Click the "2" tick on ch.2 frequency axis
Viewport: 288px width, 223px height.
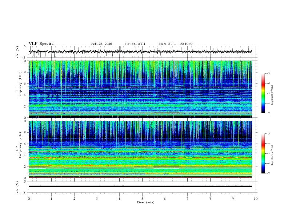(25, 167)
